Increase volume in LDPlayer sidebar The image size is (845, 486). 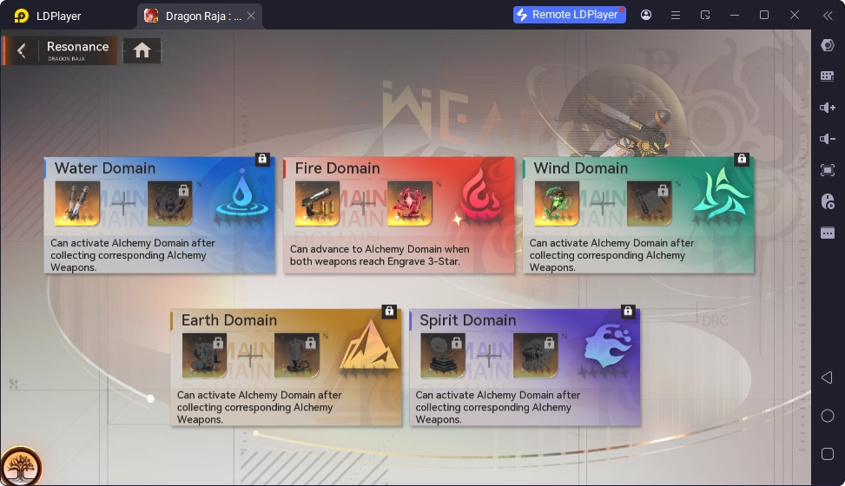tap(827, 108)
